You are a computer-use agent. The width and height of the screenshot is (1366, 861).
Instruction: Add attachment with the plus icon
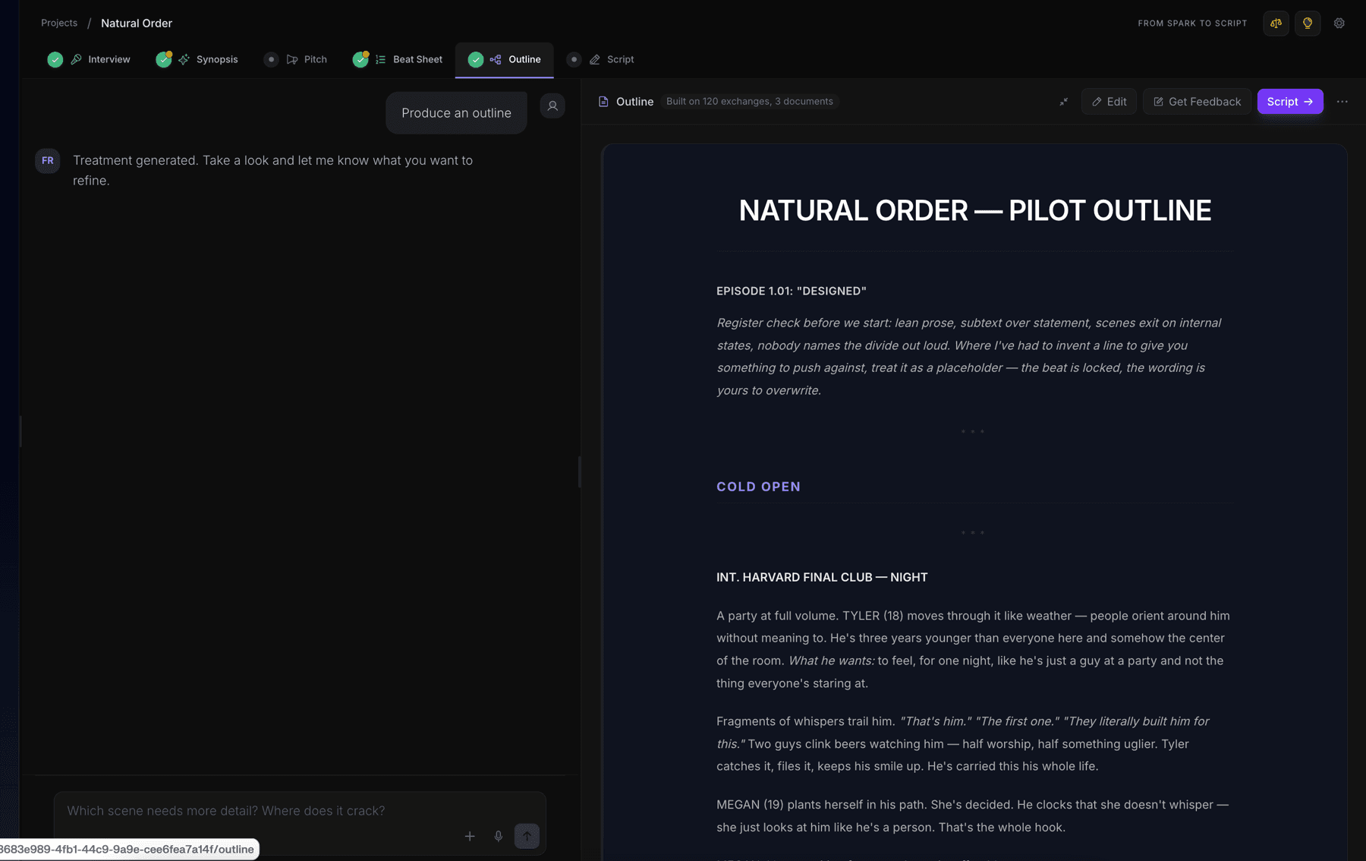point(470,836)
